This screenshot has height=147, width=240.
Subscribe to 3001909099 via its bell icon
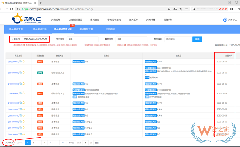tap(23, 72)
